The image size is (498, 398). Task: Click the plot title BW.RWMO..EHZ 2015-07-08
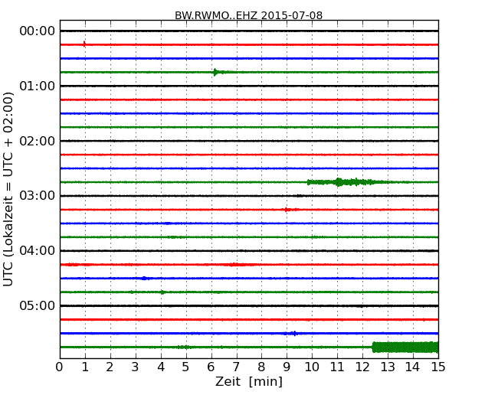pyautogui.click(x=249, y=15)
